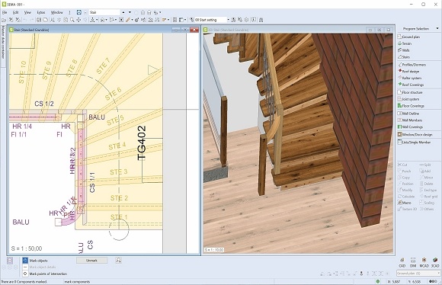442x285 pixels.
Task: Click the binoculars find icon in toolbar
Action: (261, 20)
